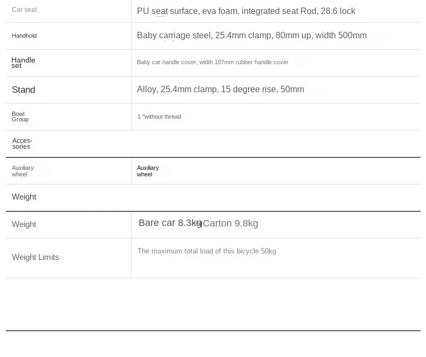Click the Stand row label
Image resolution: width=426 pixels, height=357 pixels.
(23, 90)
